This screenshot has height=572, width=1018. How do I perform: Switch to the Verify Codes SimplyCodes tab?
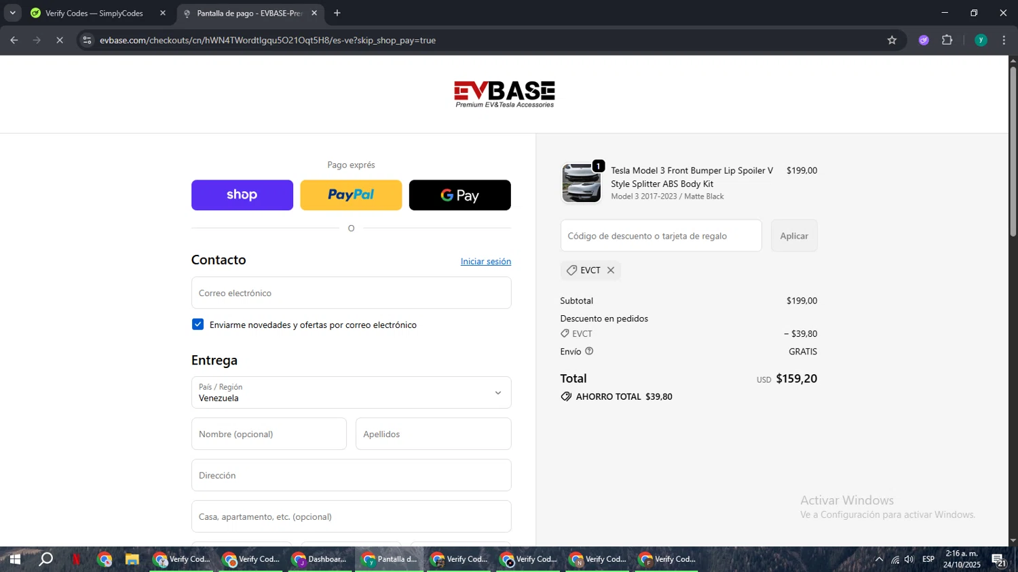pos(98,13)
